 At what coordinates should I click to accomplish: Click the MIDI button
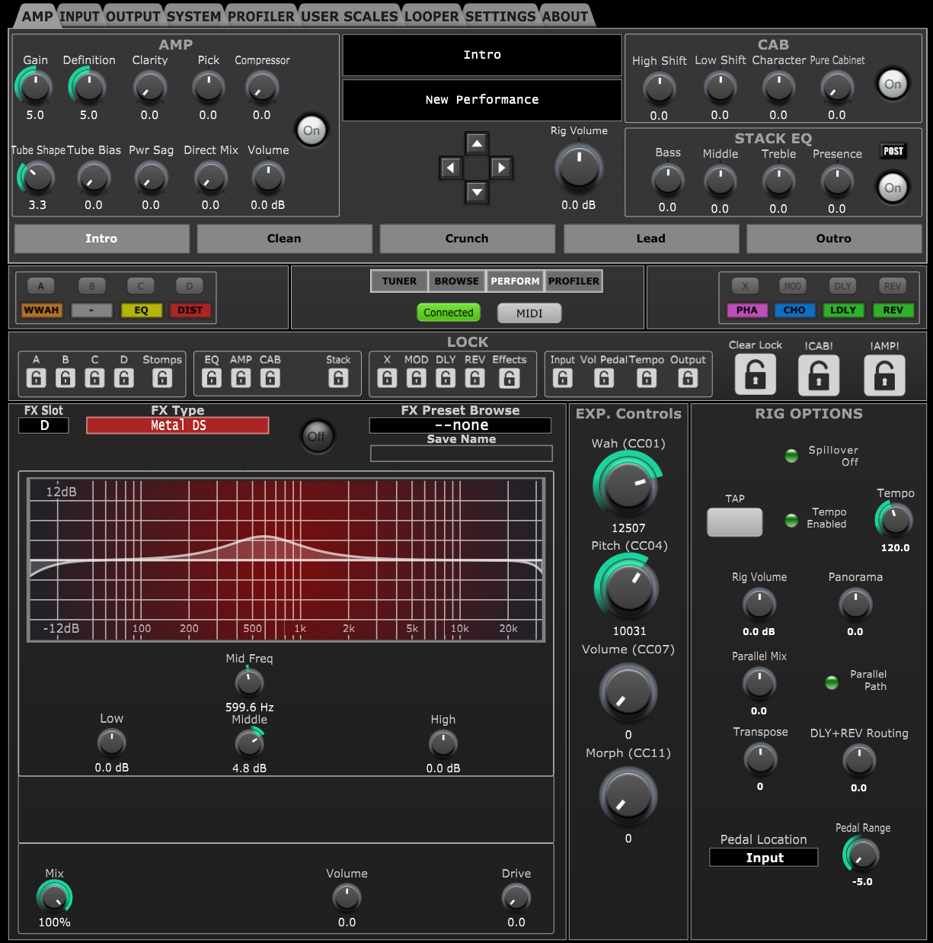click(529, 313)
